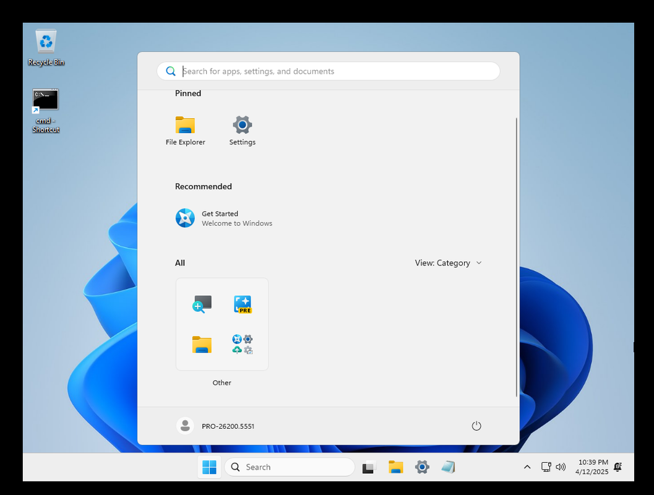Open notifications bell icon
The width and height of the screenshot is (654, 495).
[x=618, y=467]
